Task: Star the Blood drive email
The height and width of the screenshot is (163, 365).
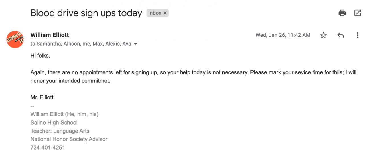Action: (x=323, y=35)
